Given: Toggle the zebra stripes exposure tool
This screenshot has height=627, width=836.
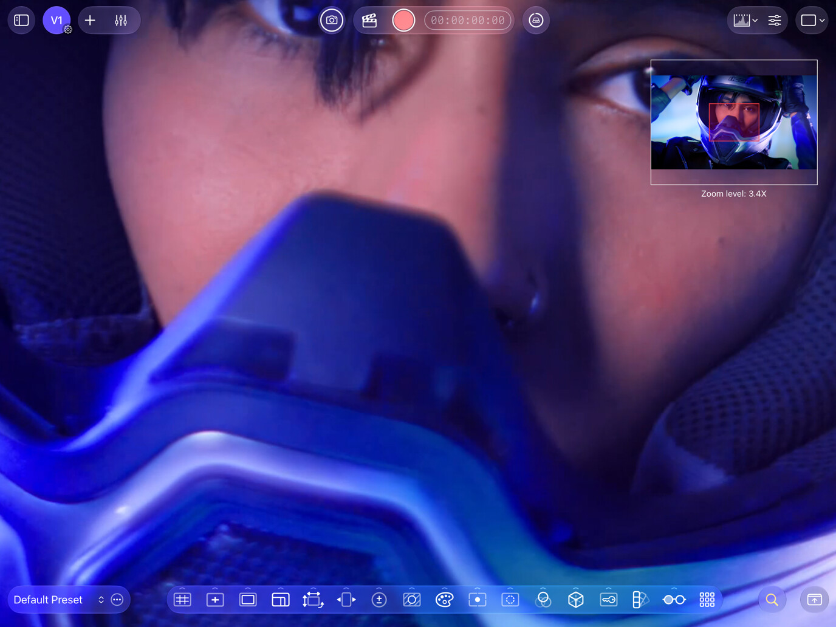Looking at the screenshot, I should (x=412, y=600).
